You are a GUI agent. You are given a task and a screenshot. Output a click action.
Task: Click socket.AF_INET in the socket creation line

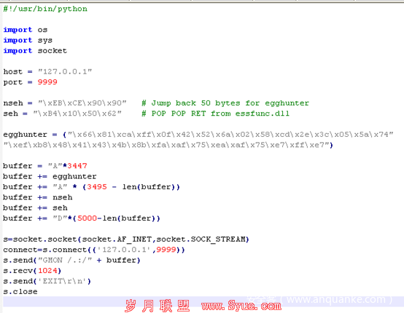[117, 239]
